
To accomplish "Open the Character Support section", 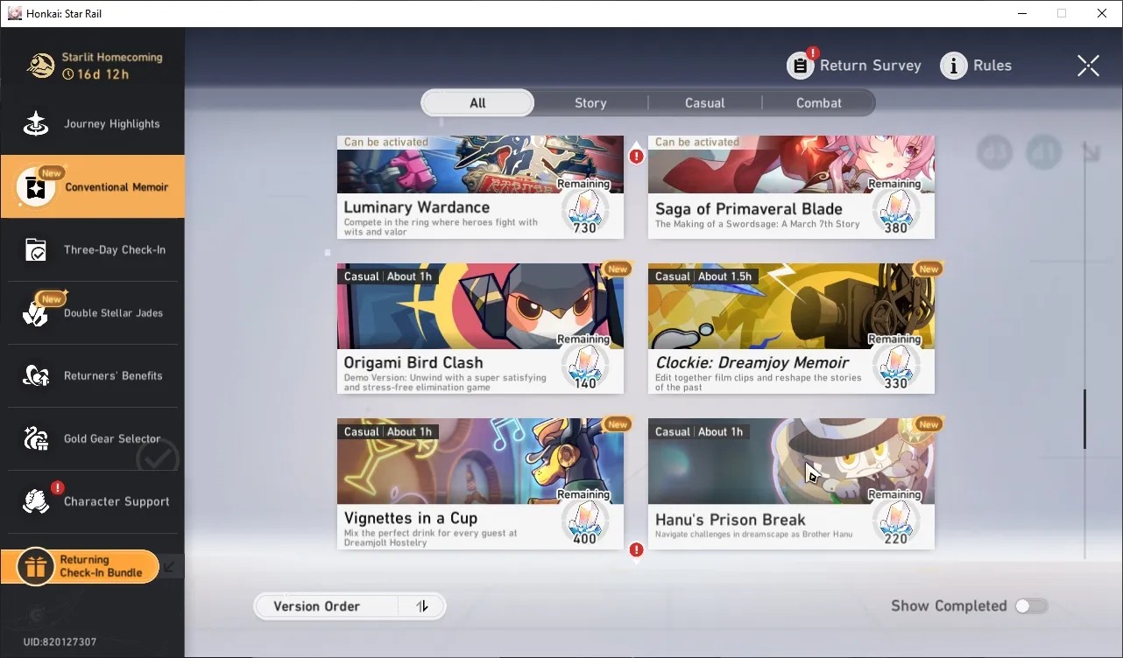I will tap(93, 501).
